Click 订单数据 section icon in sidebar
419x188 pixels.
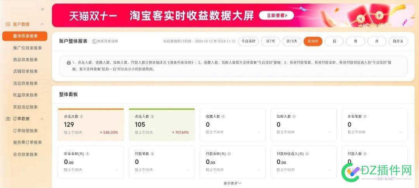point(8,119)
